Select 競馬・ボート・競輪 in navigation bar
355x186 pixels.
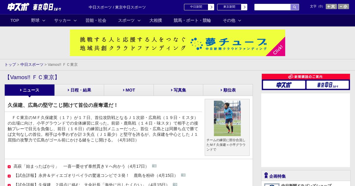(x=192, y=20)
